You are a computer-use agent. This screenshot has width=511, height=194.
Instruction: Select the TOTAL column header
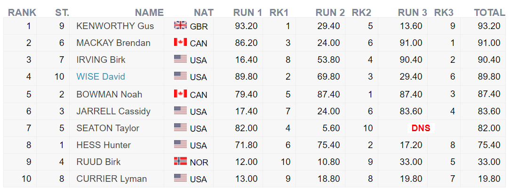(x=489, y=13)
